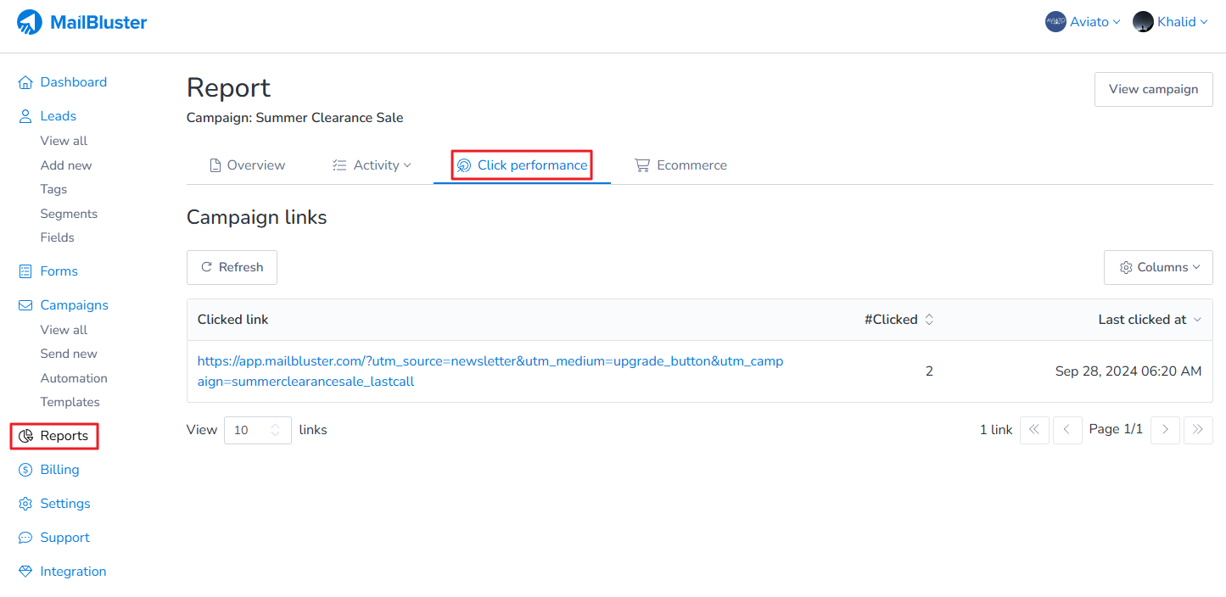The width and height of the screenshot is (1226, 597).
Task: Click the Billing dollar icon
Action: coord(25,470)
